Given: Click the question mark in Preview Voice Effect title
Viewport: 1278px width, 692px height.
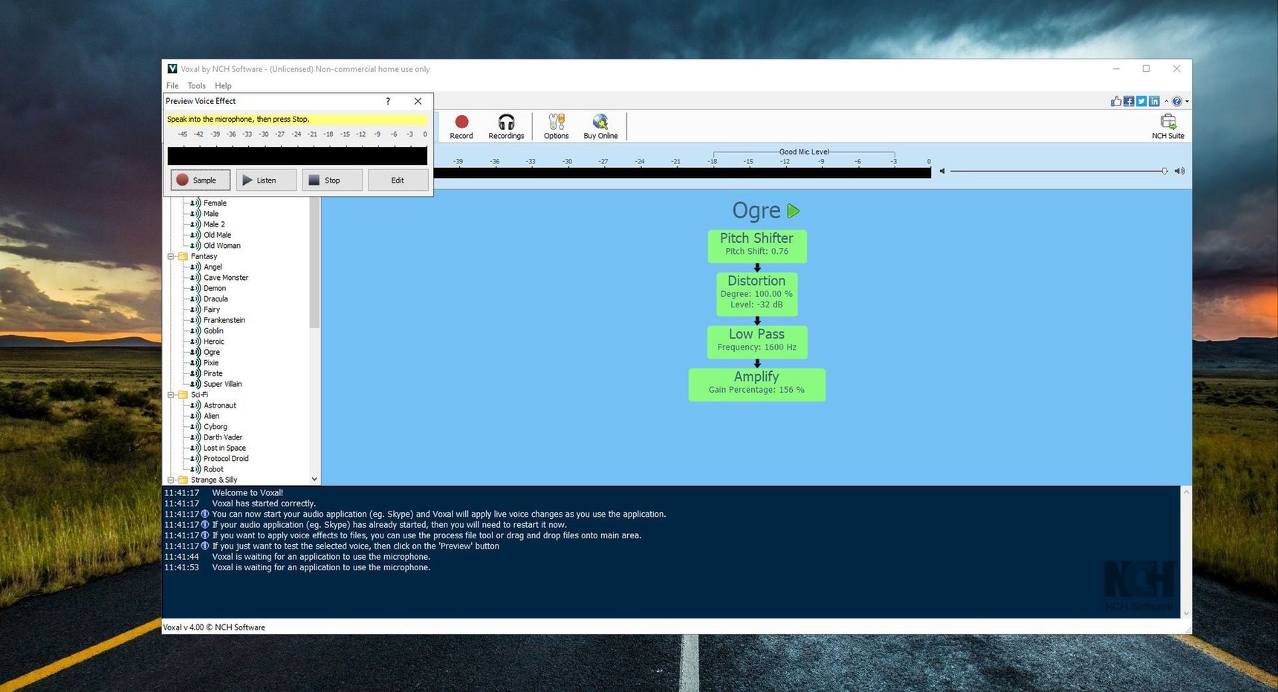Looking at the screenshot, I should (x=388, y=101).
